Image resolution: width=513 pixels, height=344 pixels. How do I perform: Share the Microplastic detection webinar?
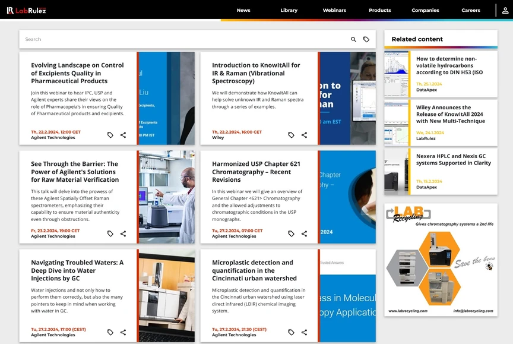point(304,332)
